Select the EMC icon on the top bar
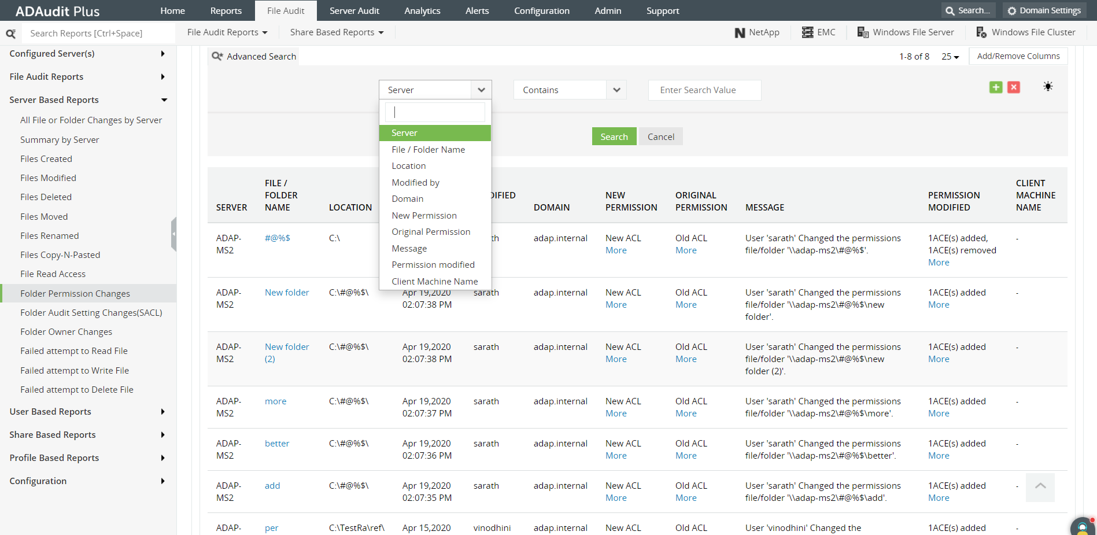1097x535 pixels. click(807, 32)
